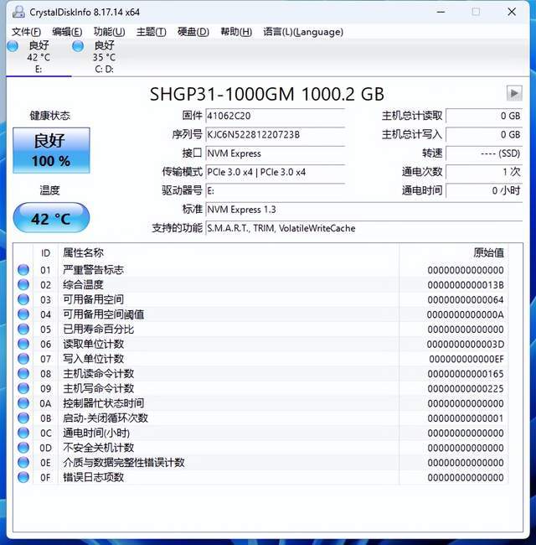The height and width of the screenshot is (545, 536).
Task: Click the status dot for 综合温度
Action: click(x=23, y=285)
